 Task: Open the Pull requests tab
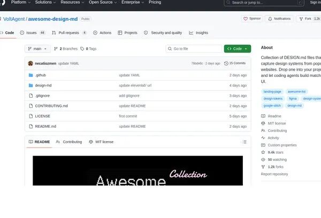[x=69, y=33]
